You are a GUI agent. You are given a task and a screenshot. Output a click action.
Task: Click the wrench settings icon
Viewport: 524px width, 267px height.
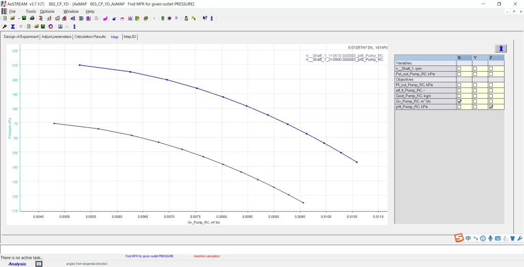point(5,27)
